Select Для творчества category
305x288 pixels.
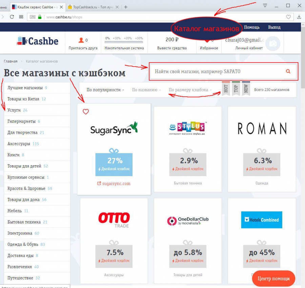tap(37, 133)
